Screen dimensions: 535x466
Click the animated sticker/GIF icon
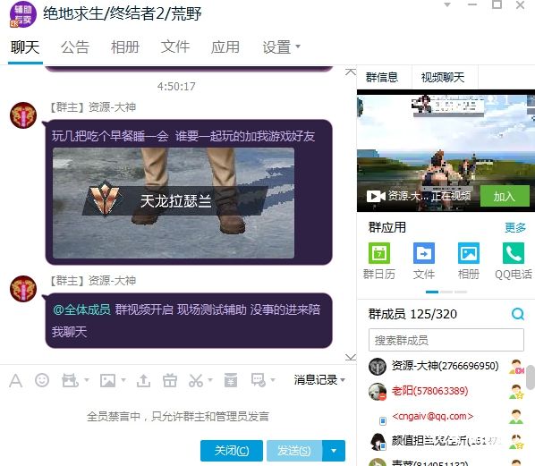70,380
